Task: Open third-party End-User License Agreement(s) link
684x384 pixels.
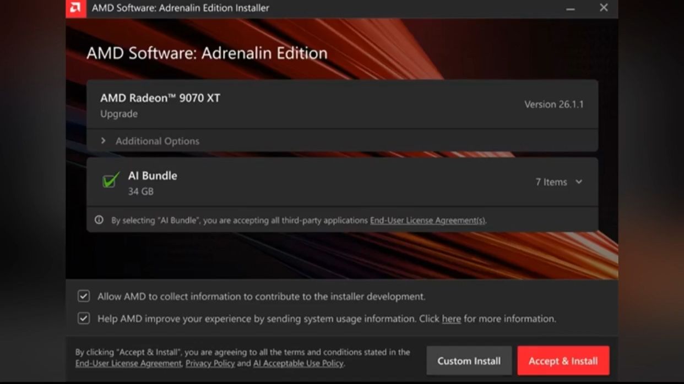Action: [x=427, y=221]
